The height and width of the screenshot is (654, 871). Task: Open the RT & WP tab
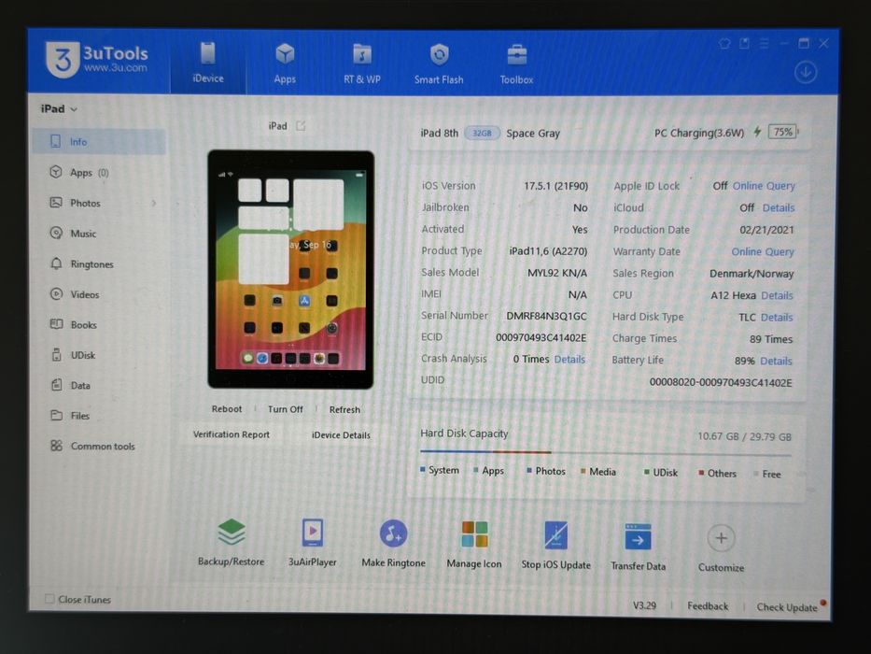(x=361, y=64)
